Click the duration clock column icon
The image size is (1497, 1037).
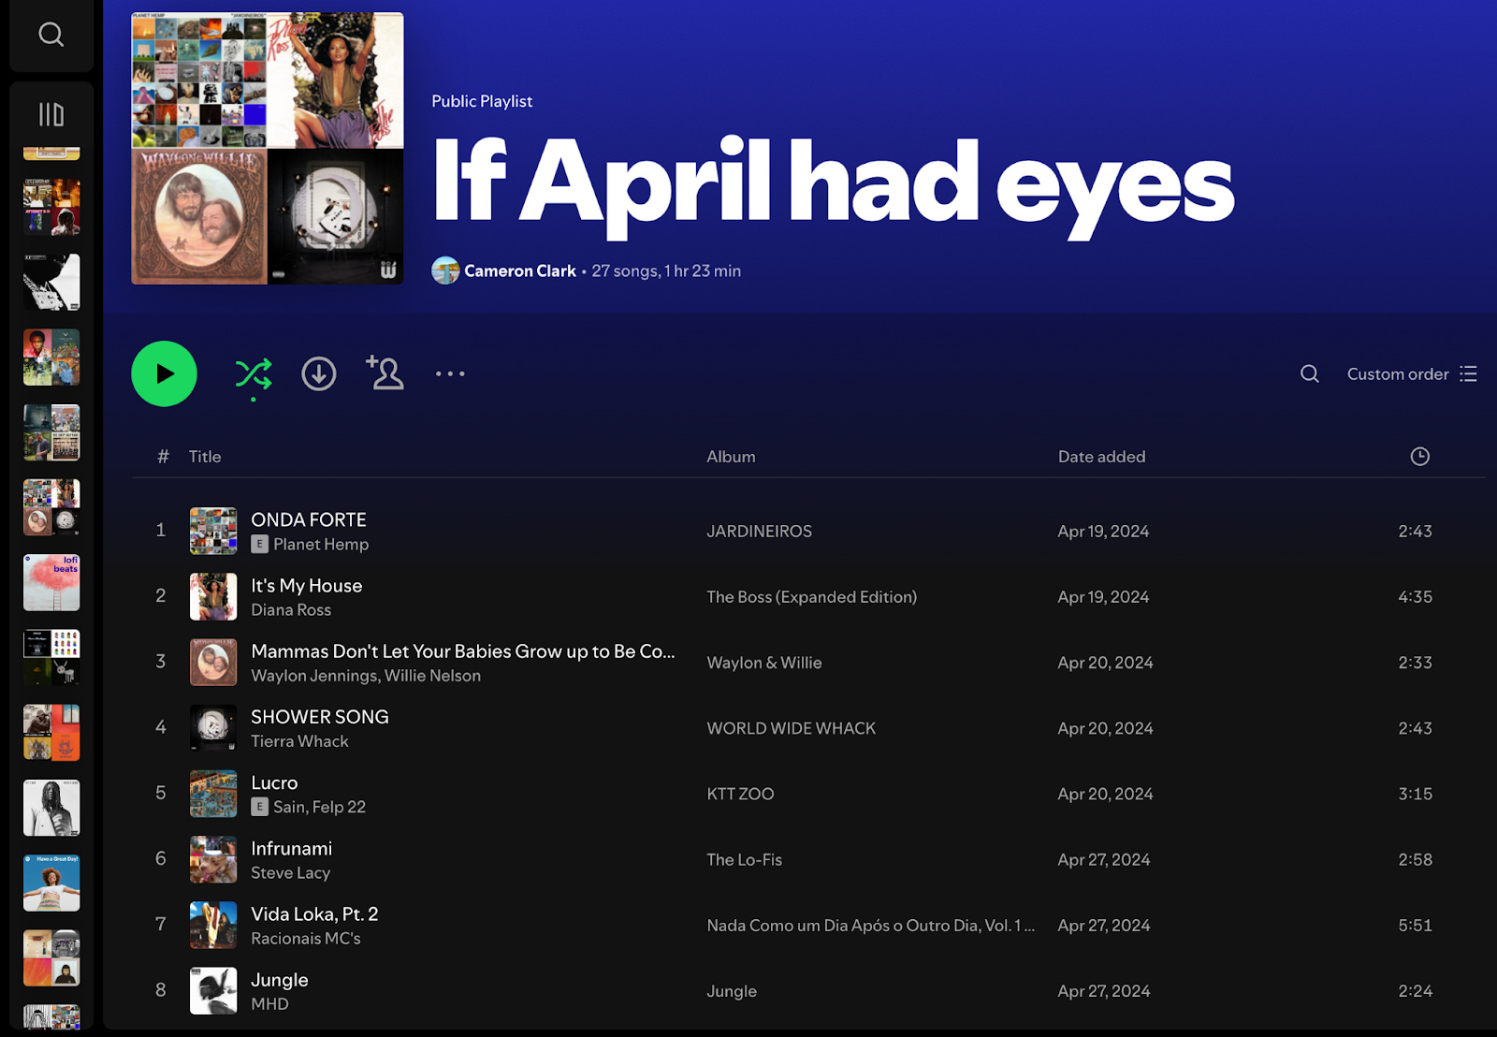click(x=1419, y=456)
